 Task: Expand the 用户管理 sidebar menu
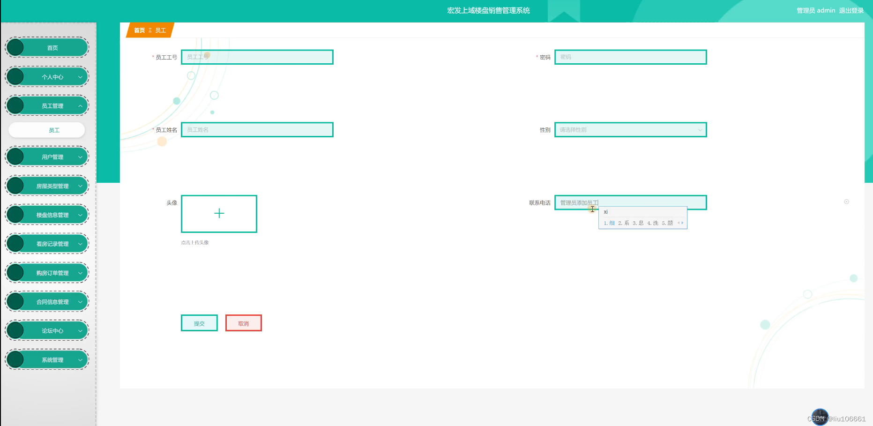click(x=47, y=157)
